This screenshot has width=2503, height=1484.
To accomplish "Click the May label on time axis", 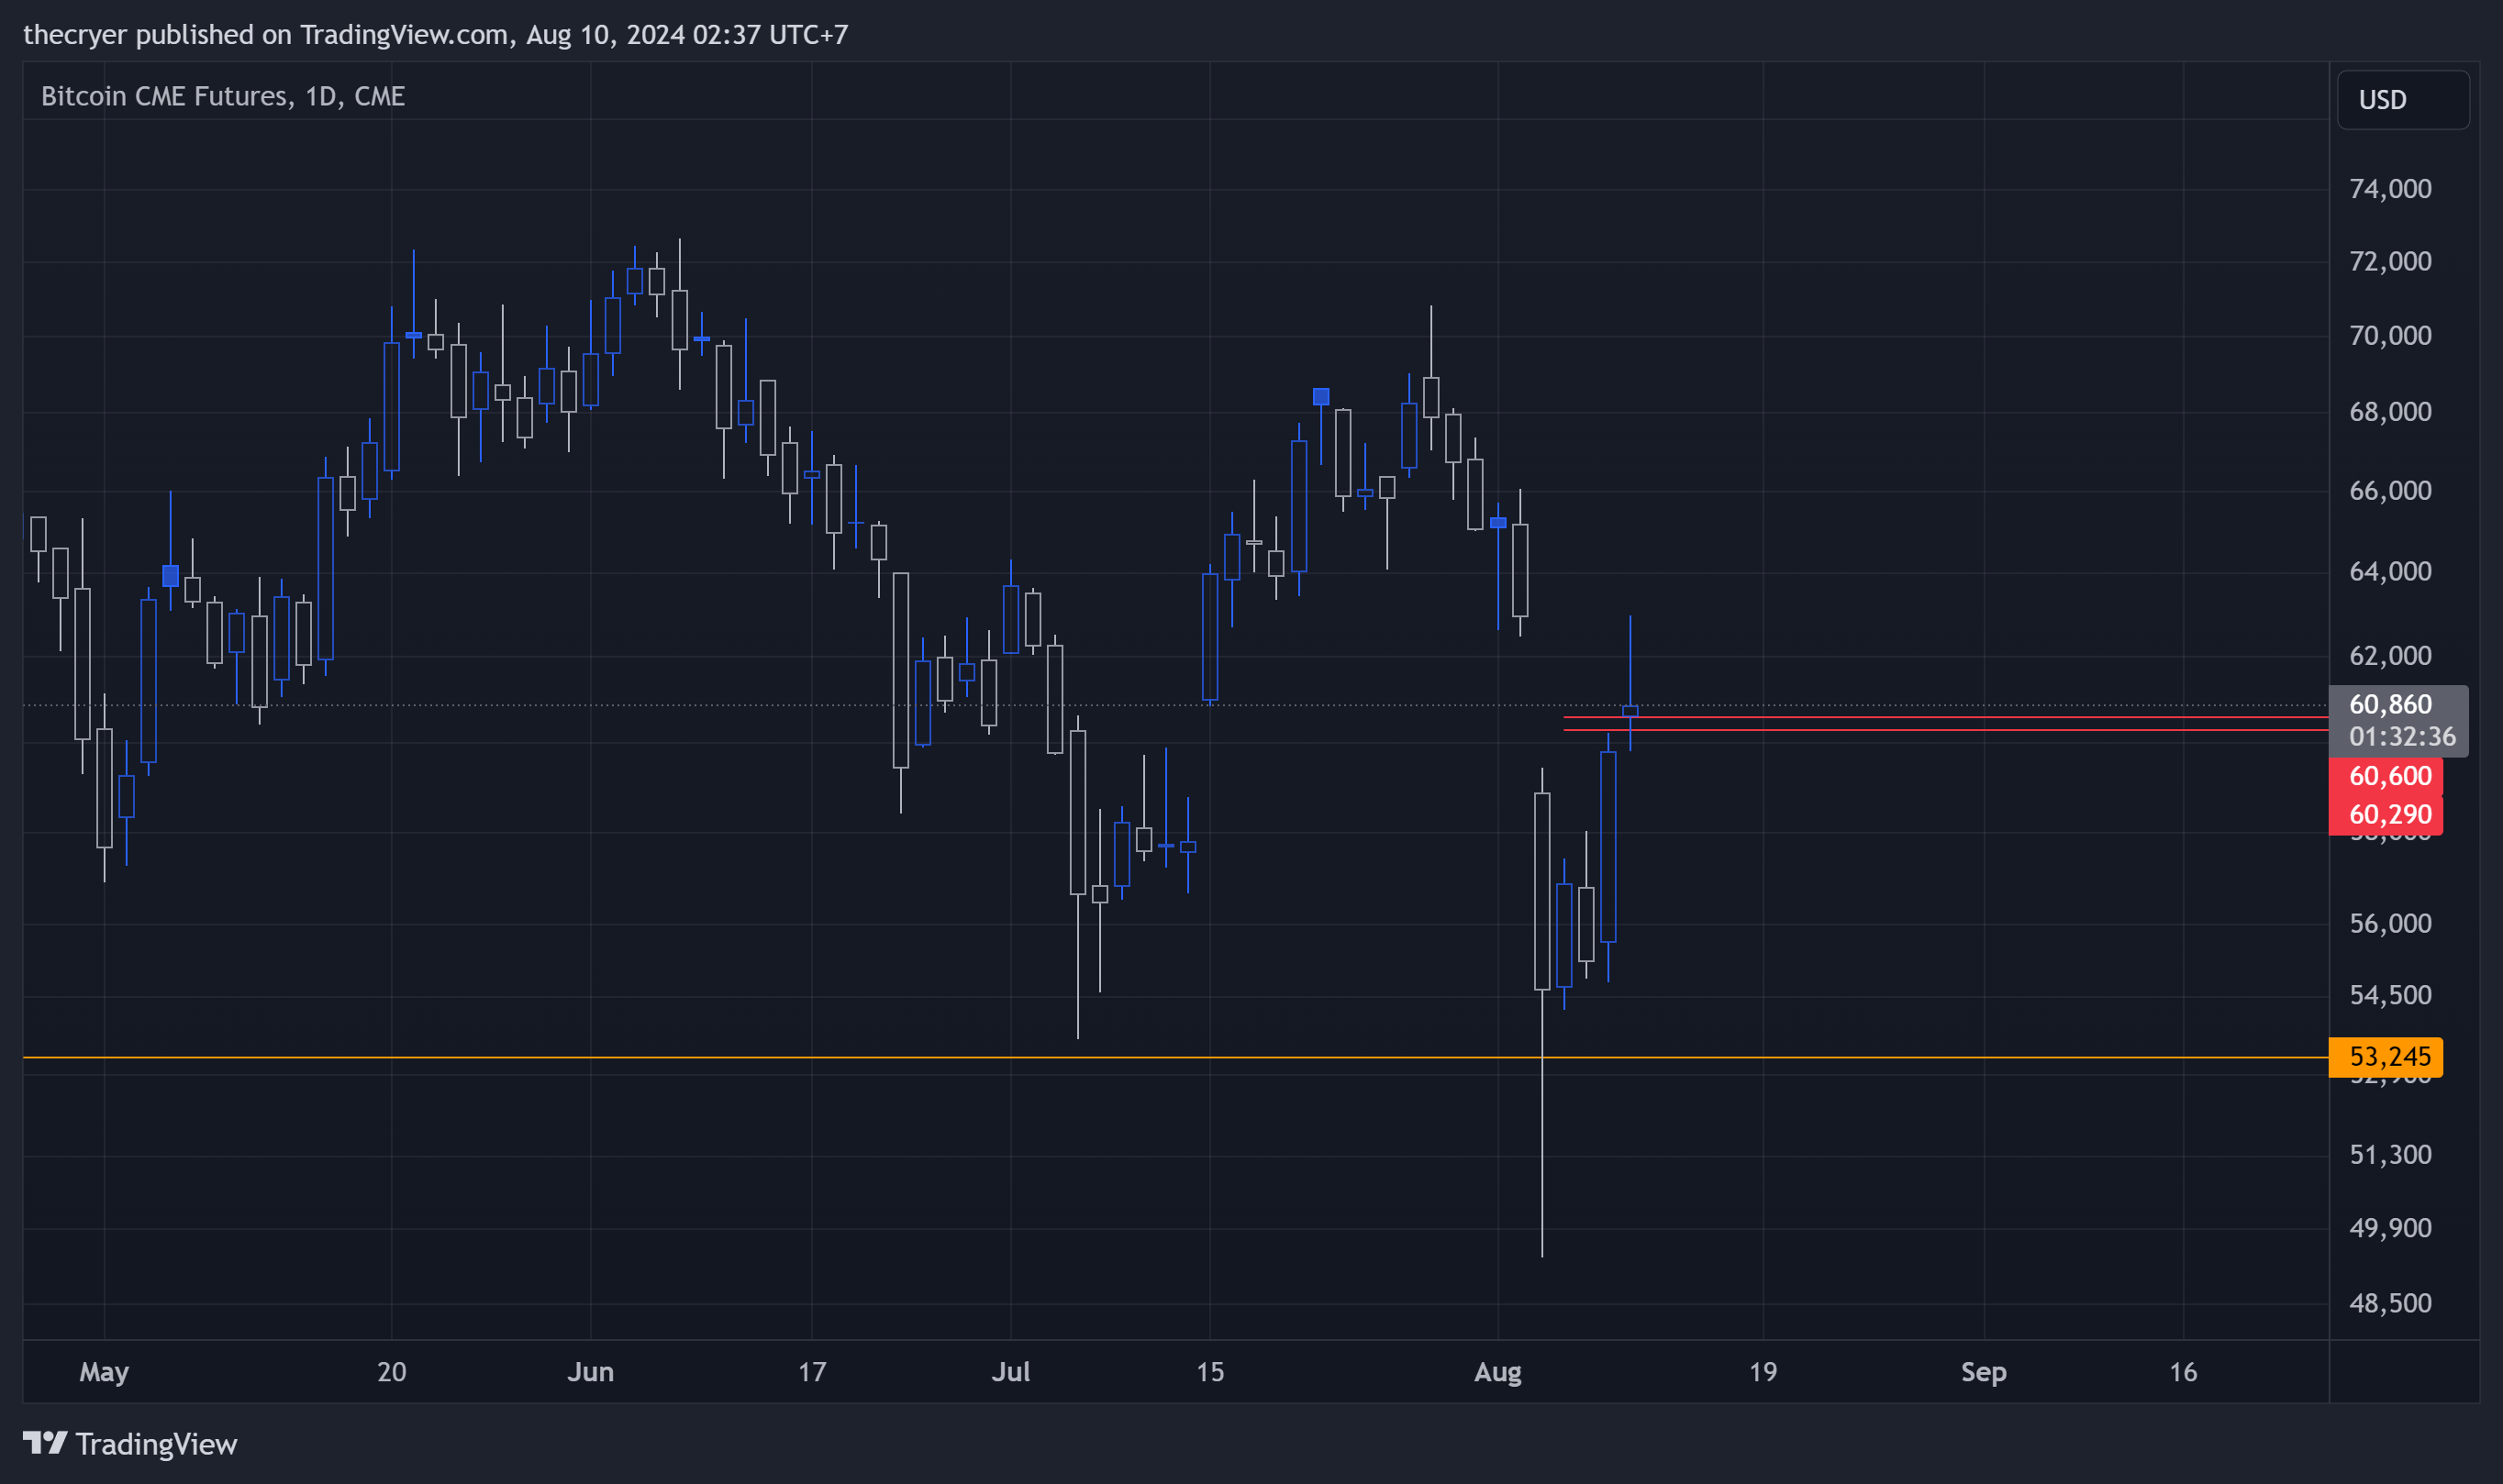I will [104, 1372].
